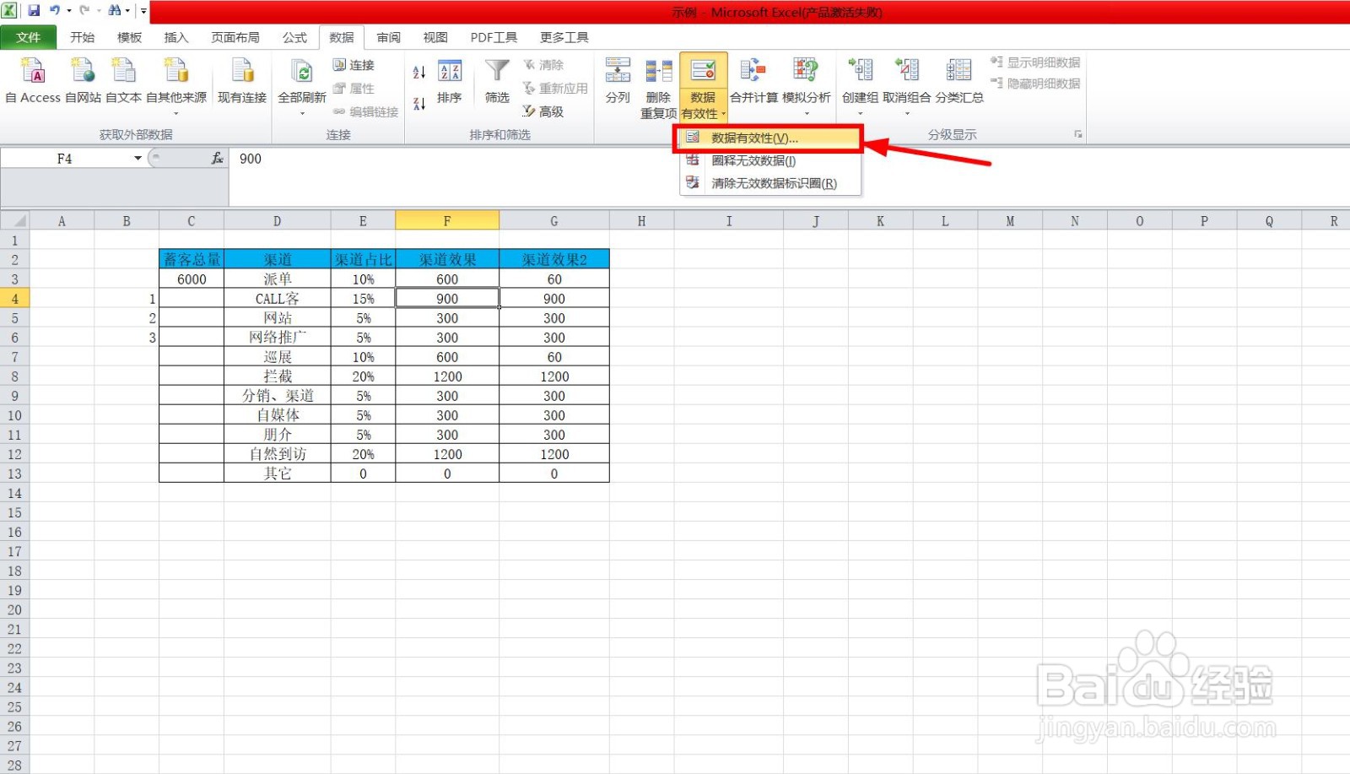Select the 自然到访 cell
Screen dimensions: 1350x774
pos(277,454)
